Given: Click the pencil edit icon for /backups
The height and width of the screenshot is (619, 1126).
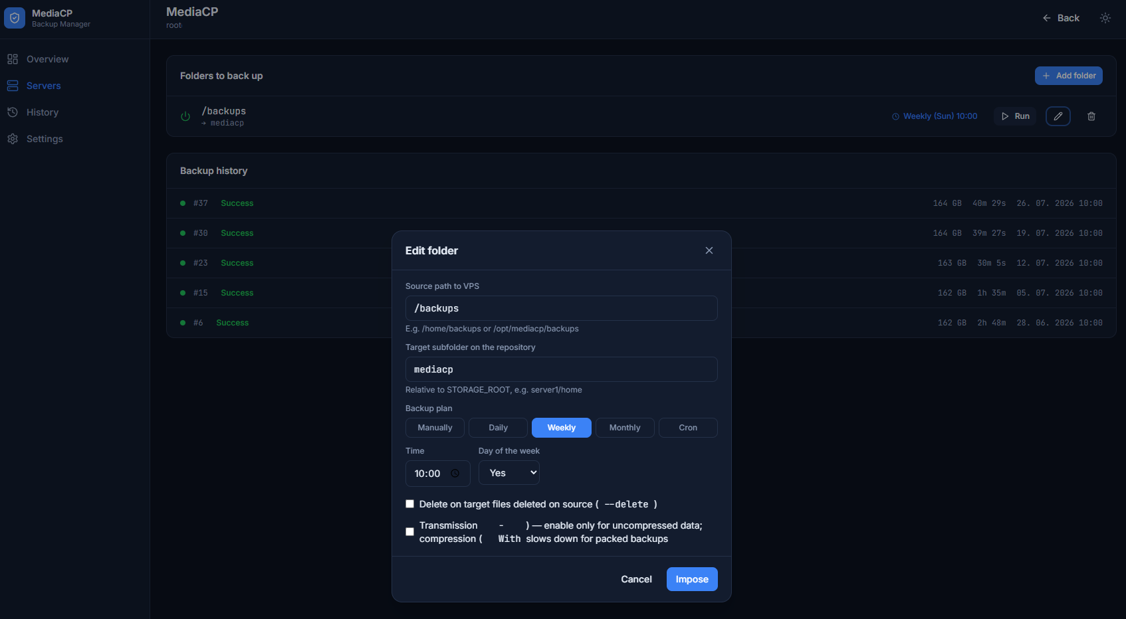Looking at the screenshot, I should [x=1058, y=116].
